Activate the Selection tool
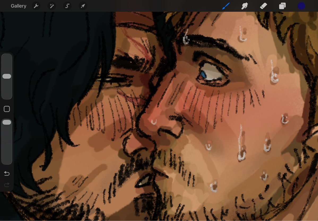Image resolution: width=318 pixels, height=221 pixels. tap(67, 6)
